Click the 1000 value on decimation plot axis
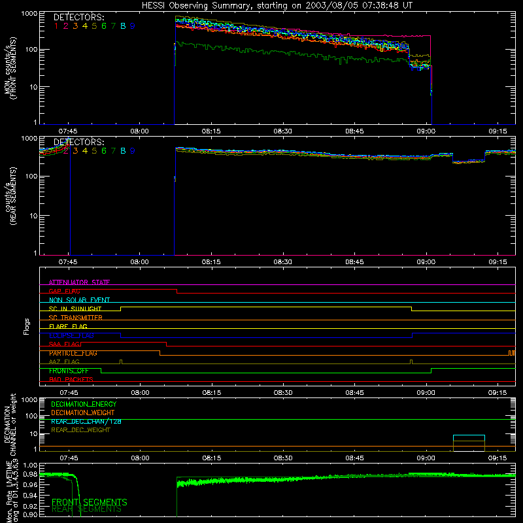523x523 pixels. (x=29, y=399)
